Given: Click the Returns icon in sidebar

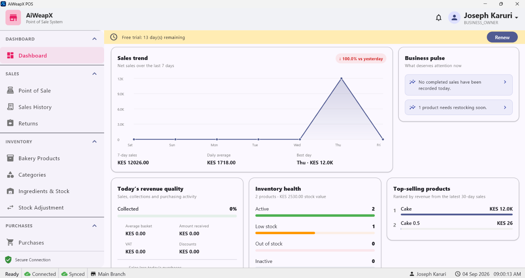Looking at the screenshot, I should click(10, 123).
